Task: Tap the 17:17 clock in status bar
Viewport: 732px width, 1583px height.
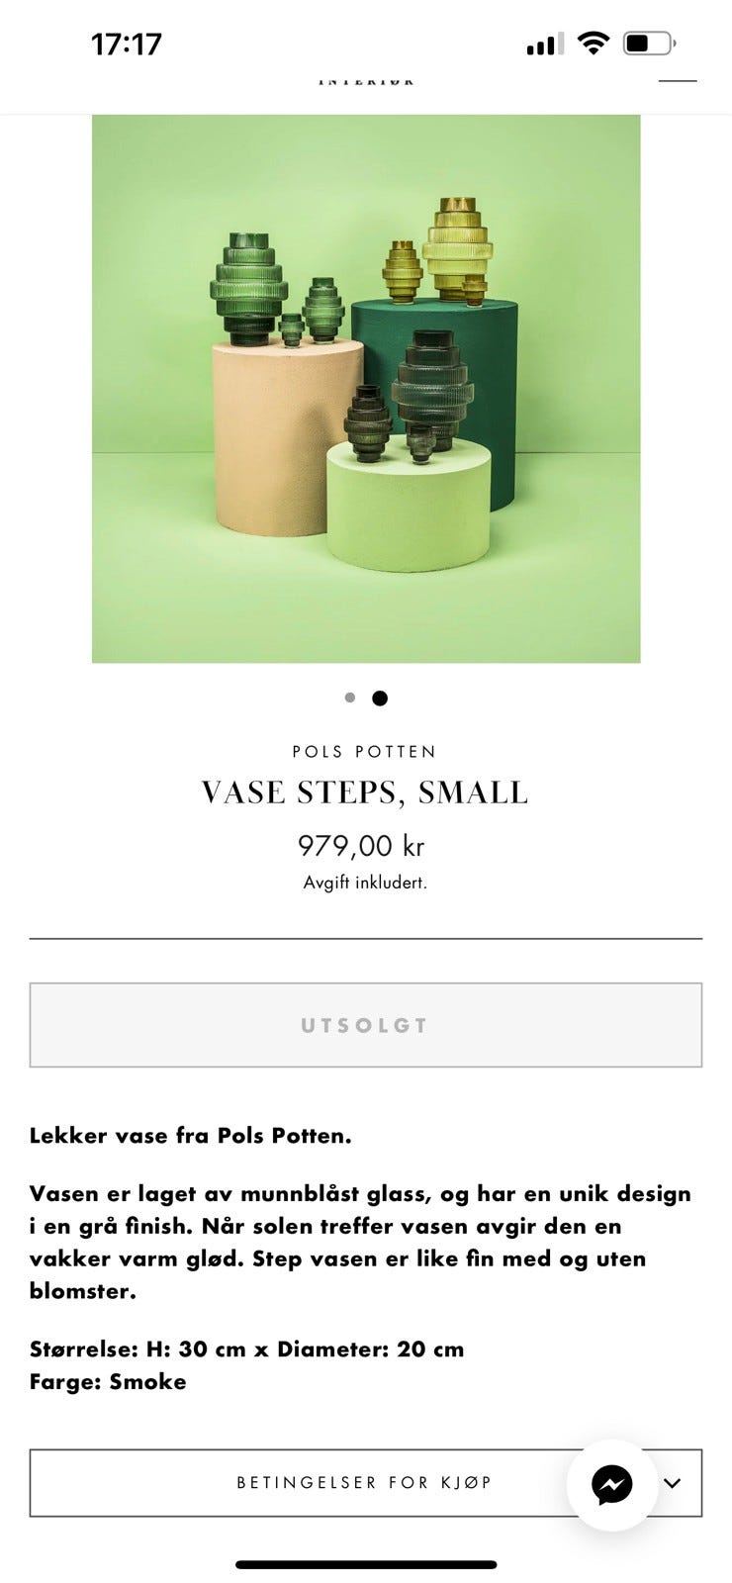Action: coord(127,44)
